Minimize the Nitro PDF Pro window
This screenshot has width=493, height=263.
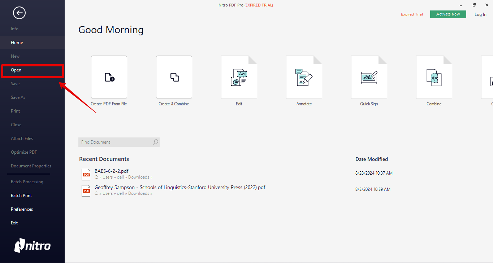click(x=460, y=5)
